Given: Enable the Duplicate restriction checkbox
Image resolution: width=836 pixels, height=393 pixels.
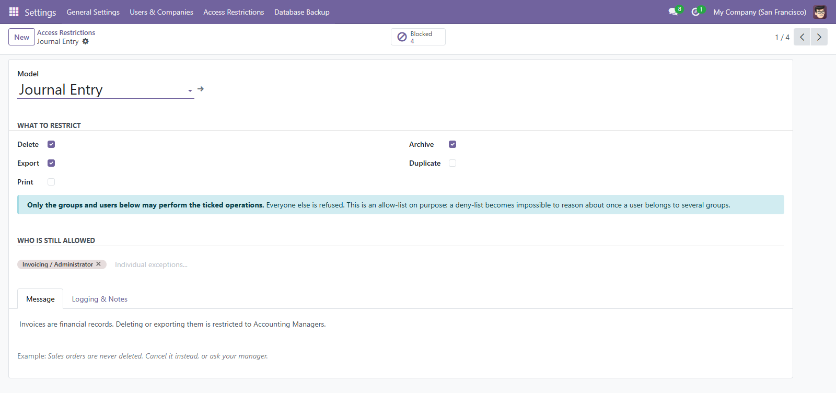Looking at the screenshot, I should (x=452, y=163).
